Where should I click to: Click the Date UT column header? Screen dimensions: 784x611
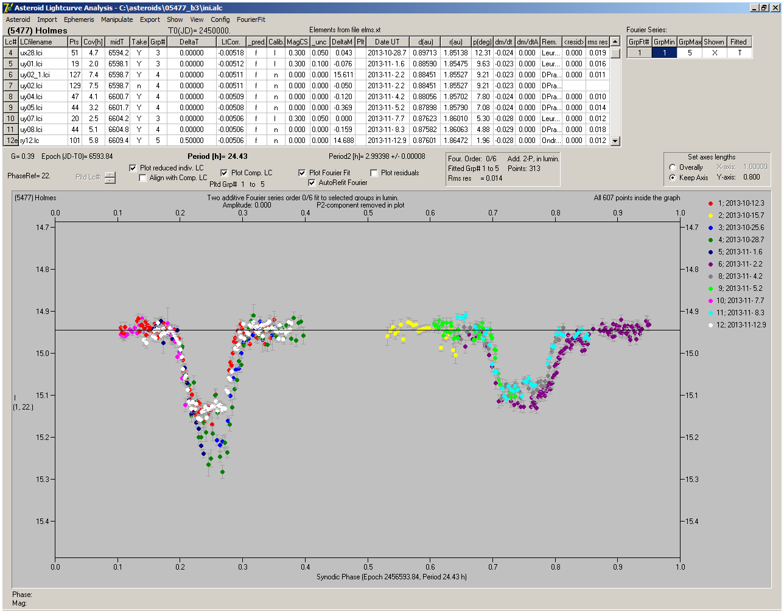(387, 42)
